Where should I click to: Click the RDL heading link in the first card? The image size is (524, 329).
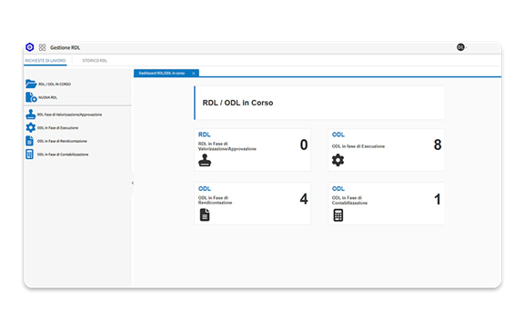204,135
